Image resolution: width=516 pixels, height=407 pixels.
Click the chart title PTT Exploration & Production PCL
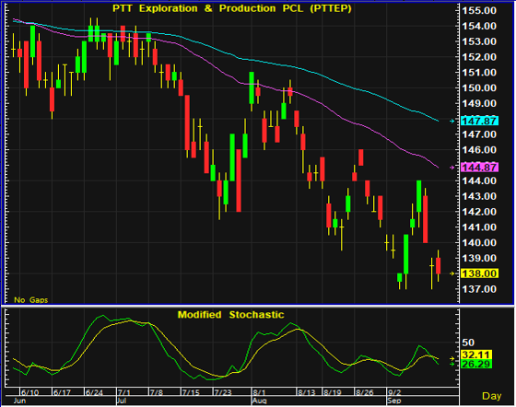pyautogui.click(x=232, y=8)
